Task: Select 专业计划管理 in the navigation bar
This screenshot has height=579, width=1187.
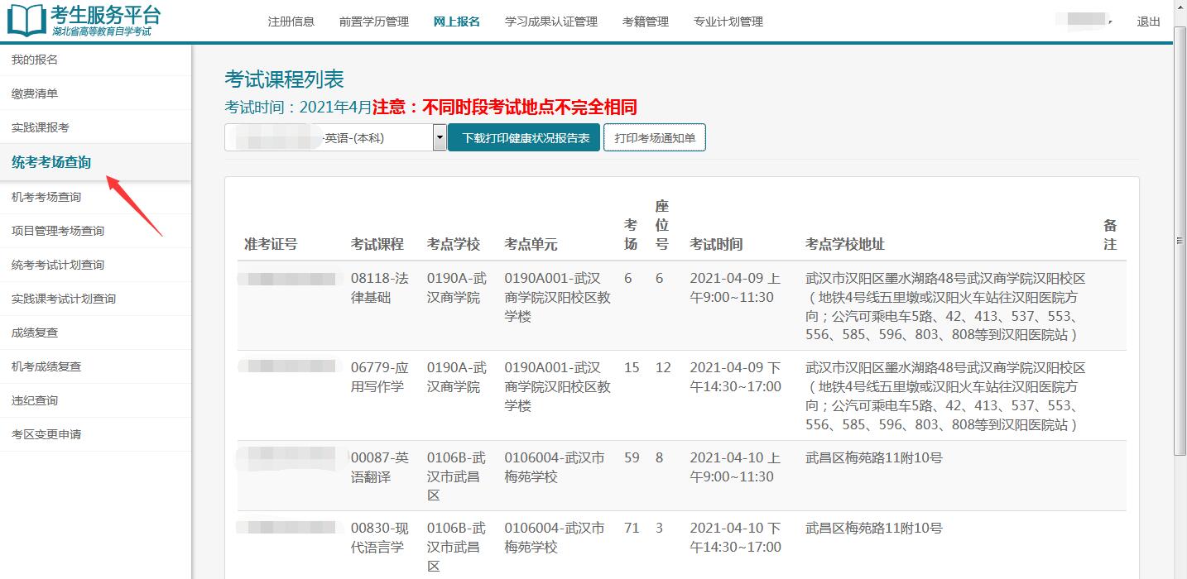Action: tap(729, 22)
